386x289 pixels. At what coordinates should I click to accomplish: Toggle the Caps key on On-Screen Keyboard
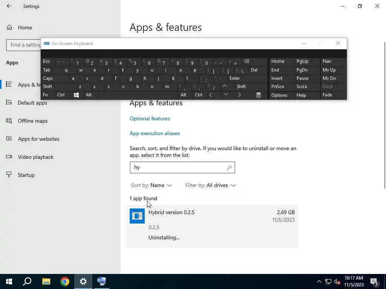[x=55, y=78]
